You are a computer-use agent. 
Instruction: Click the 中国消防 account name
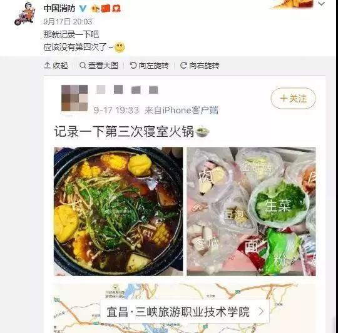59,8
